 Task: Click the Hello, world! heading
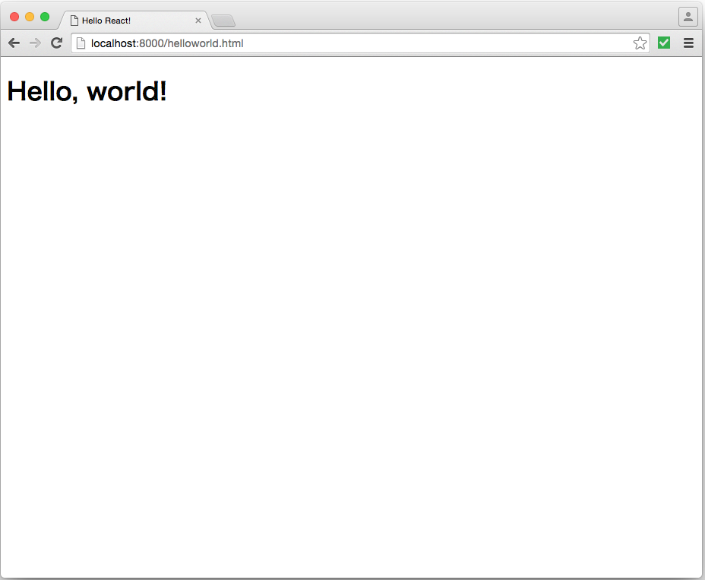tap(87, 91)
